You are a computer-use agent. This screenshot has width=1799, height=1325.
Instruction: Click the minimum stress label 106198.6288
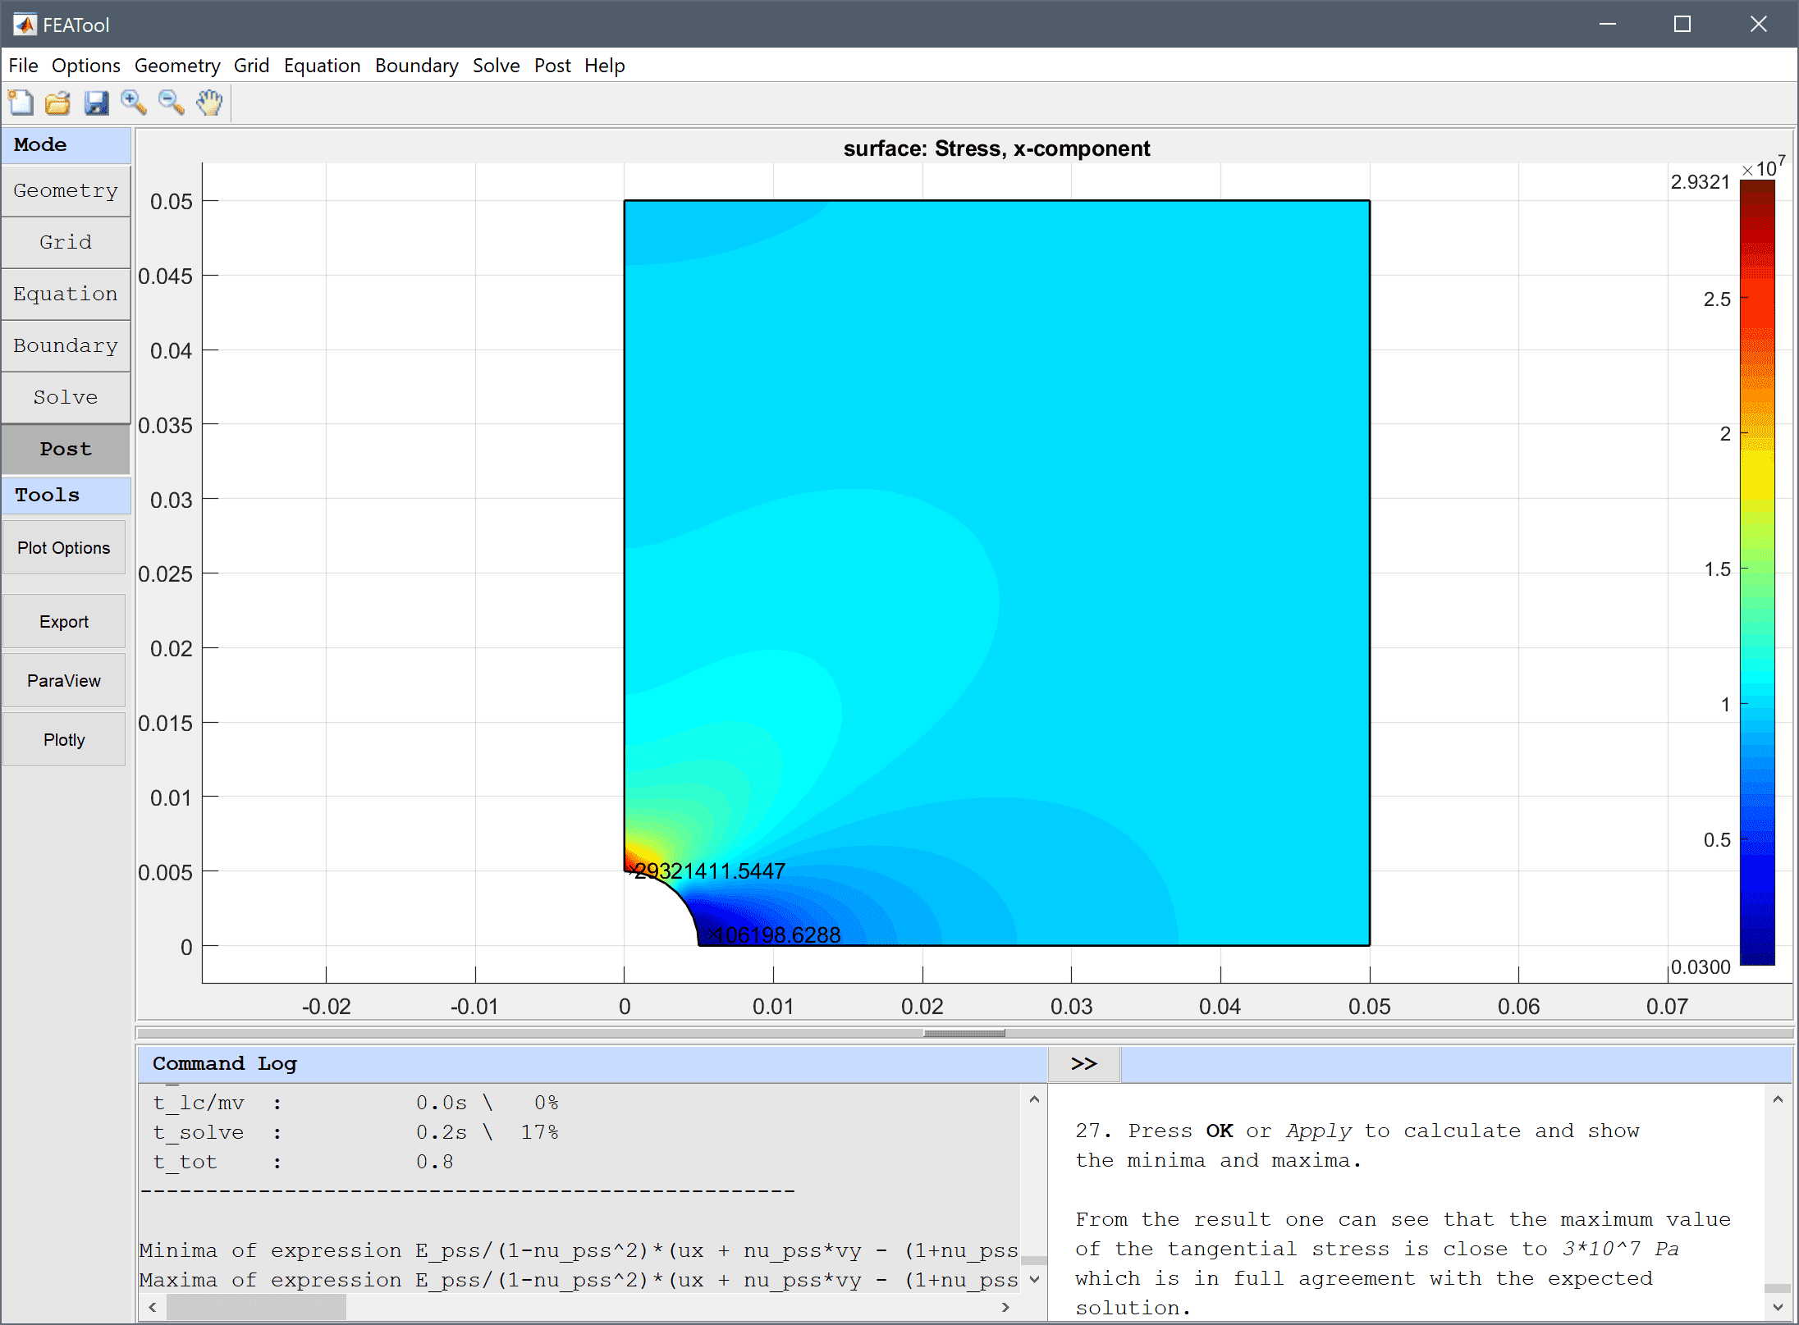coord(776,934)
